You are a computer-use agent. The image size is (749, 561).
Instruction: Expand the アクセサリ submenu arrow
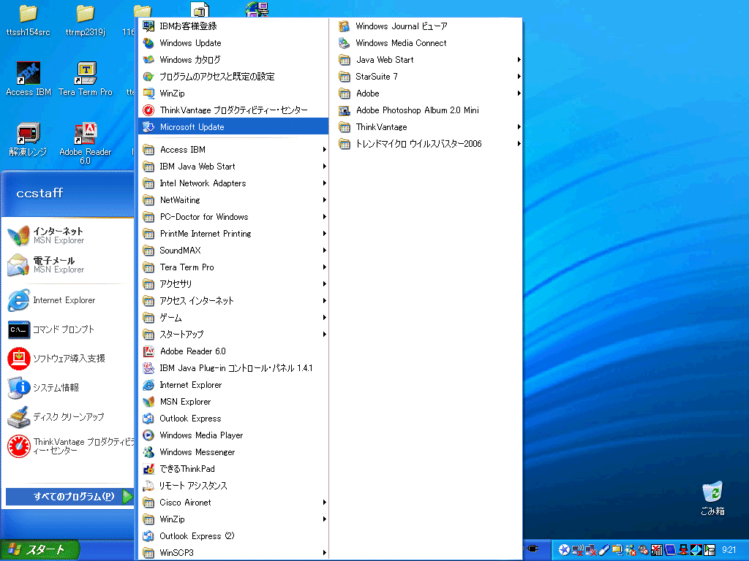pos(324,284)
